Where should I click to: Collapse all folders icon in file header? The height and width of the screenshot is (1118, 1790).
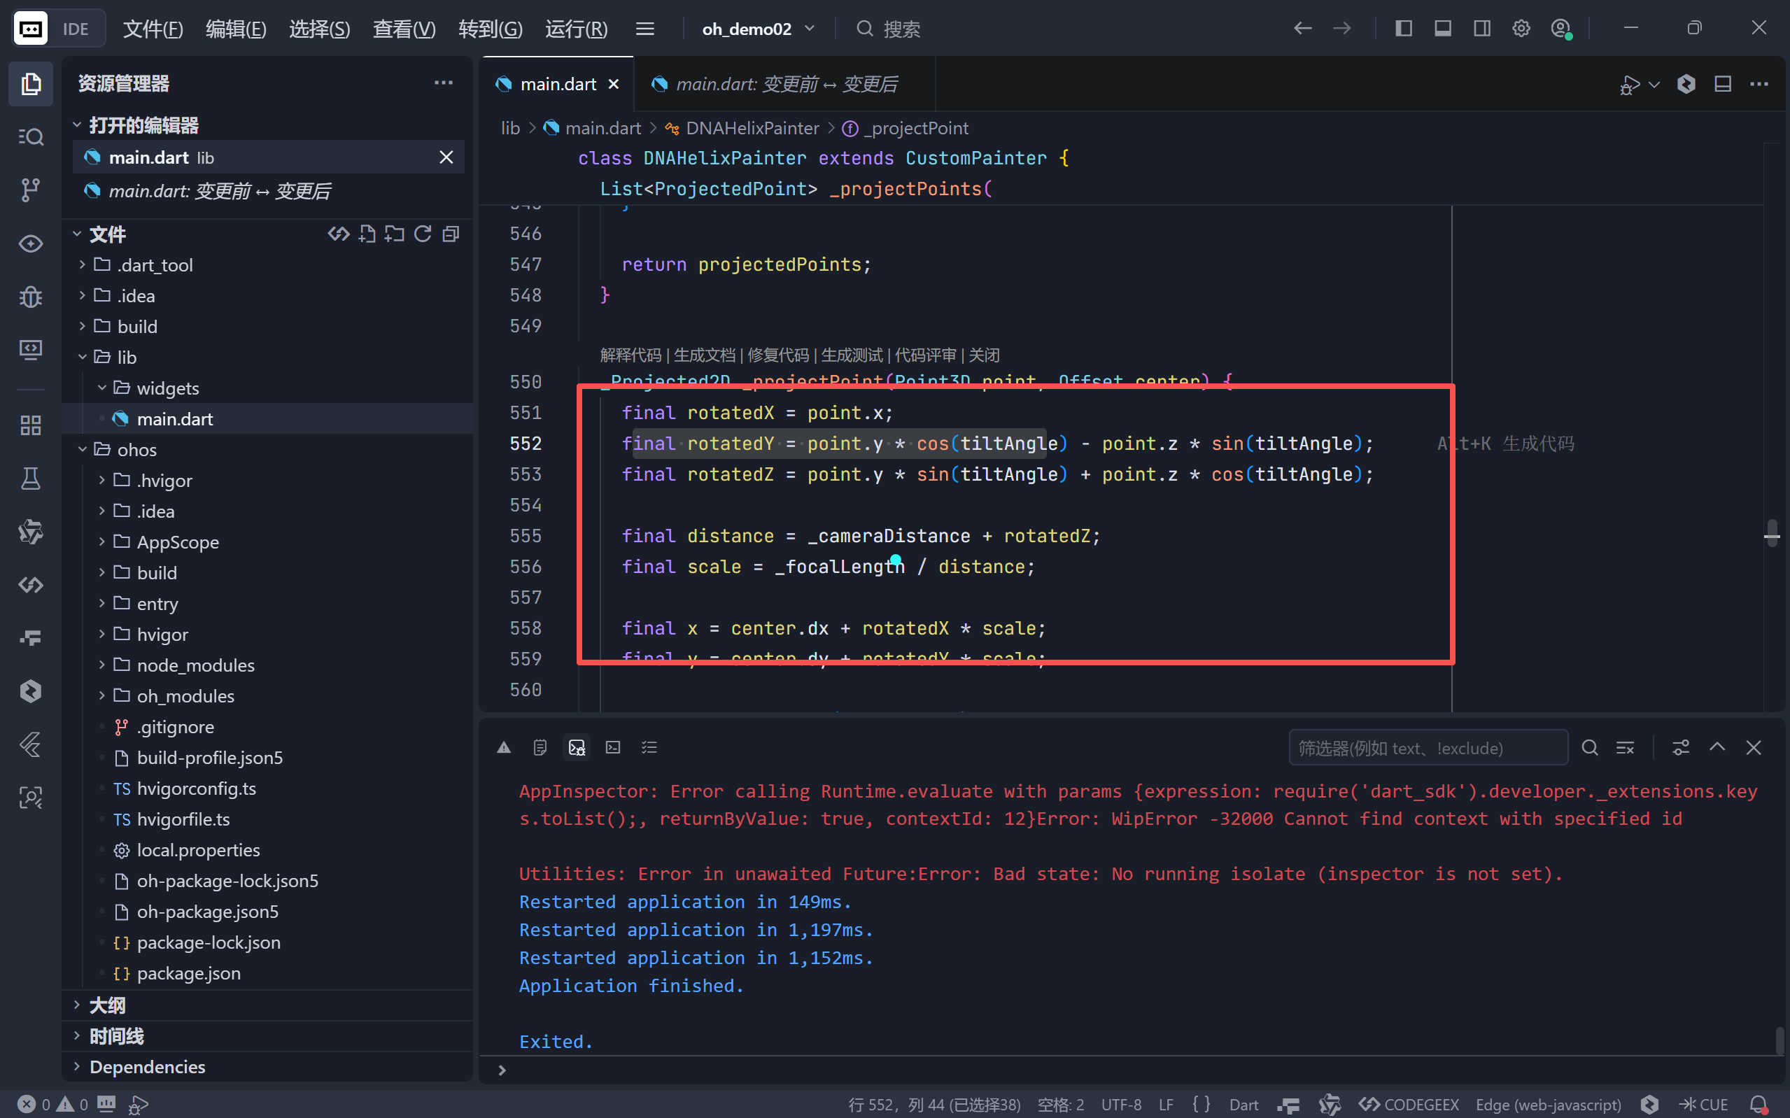(450, 234)
